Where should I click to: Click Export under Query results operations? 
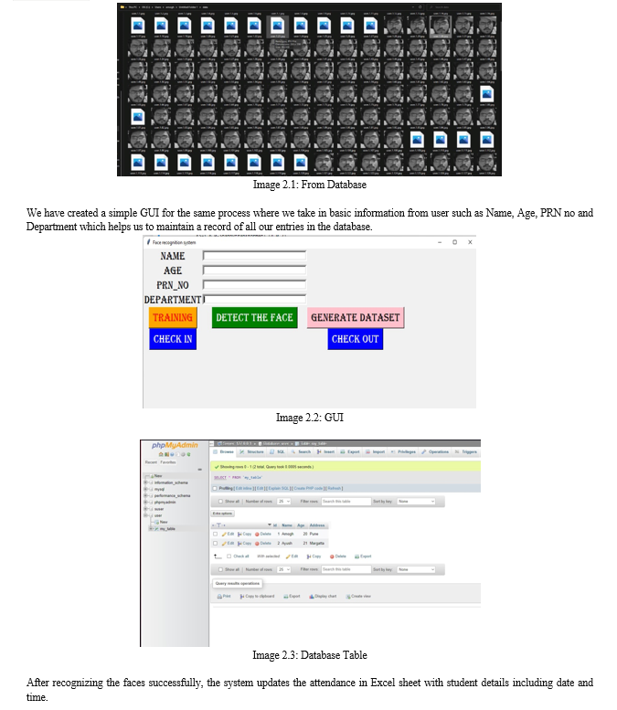coord(292,597)
